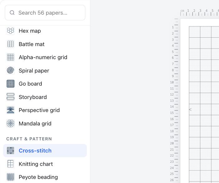Image resolution: width=219 pixels, height=183 pixels.
Task: Select the Storyboard panels icon
Action: [x=11, y=97]
